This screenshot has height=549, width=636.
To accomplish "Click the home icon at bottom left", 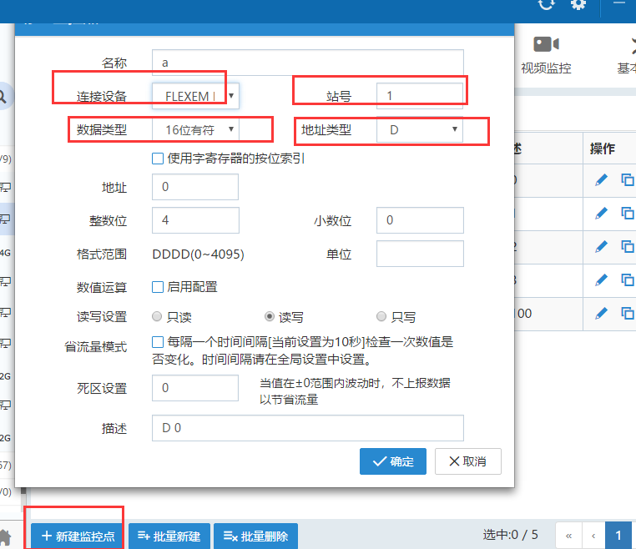I will click(5, 537).
